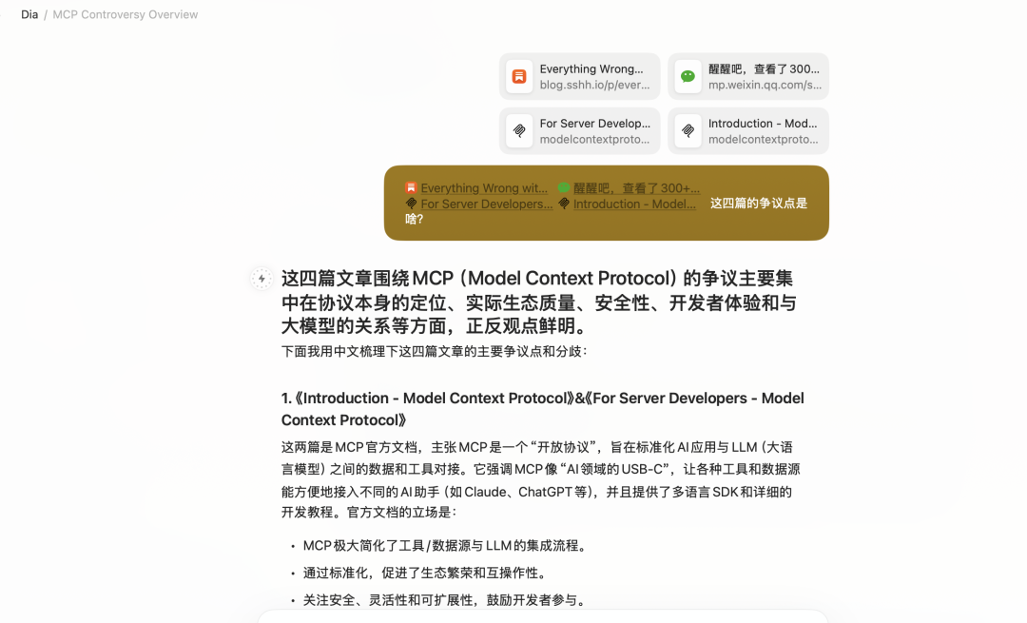Click the line 下面我用中文梳理下这四篇文章的主要争议点和分歧
Viewport: 1027px width, 623px height.
coord(435,351)
